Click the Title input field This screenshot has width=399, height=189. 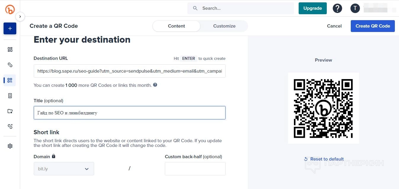coord(130,113)
